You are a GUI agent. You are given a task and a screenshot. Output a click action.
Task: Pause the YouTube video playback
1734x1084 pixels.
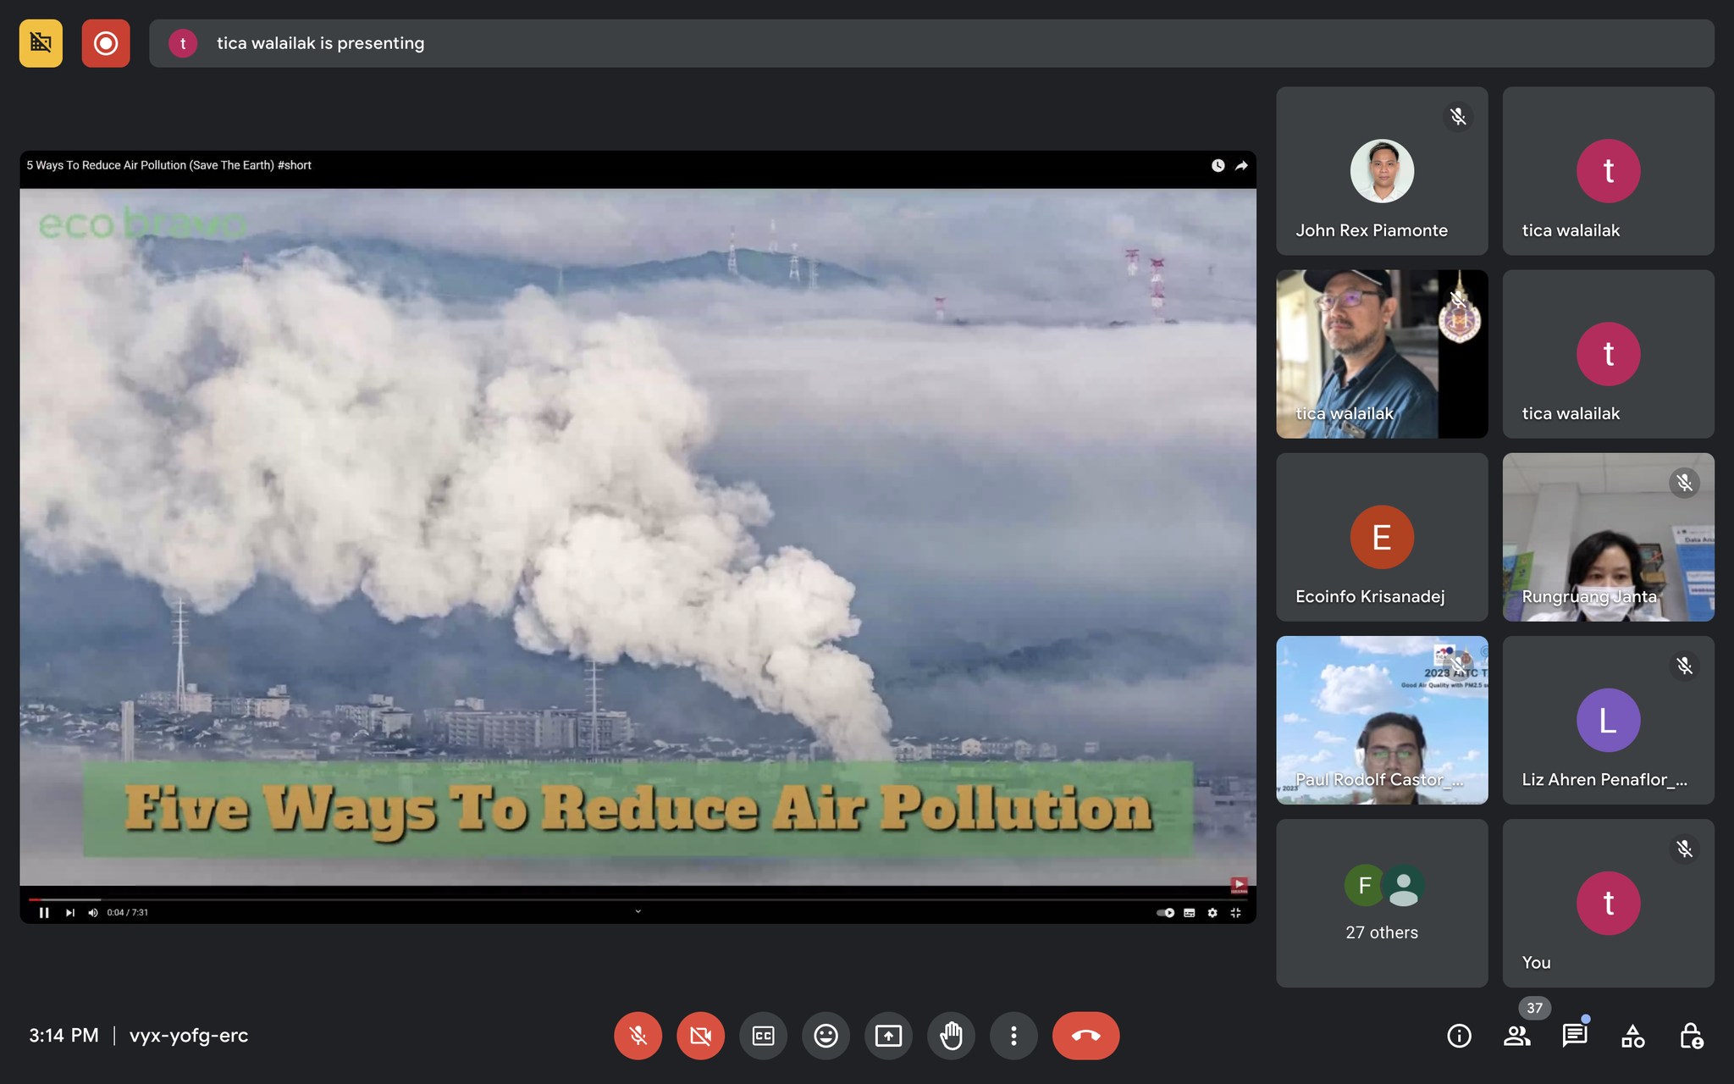tap(44, 912)
